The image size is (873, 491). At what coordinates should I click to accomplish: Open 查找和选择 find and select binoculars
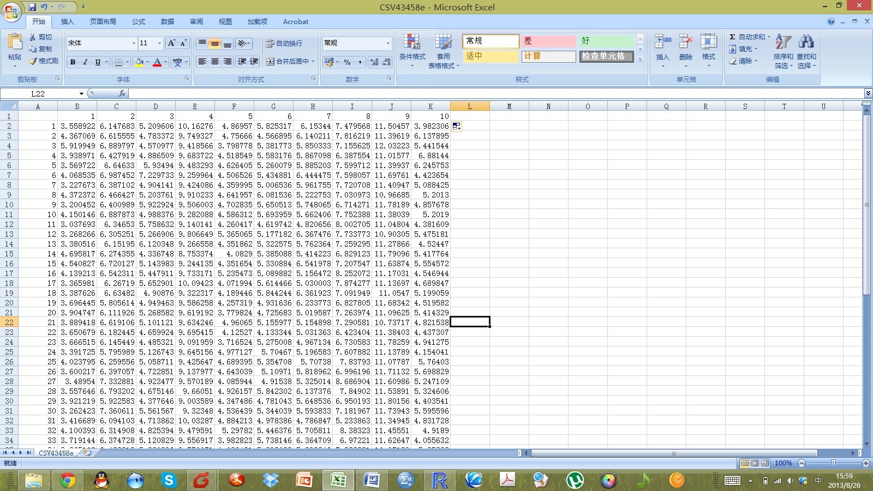pos(806,51)
